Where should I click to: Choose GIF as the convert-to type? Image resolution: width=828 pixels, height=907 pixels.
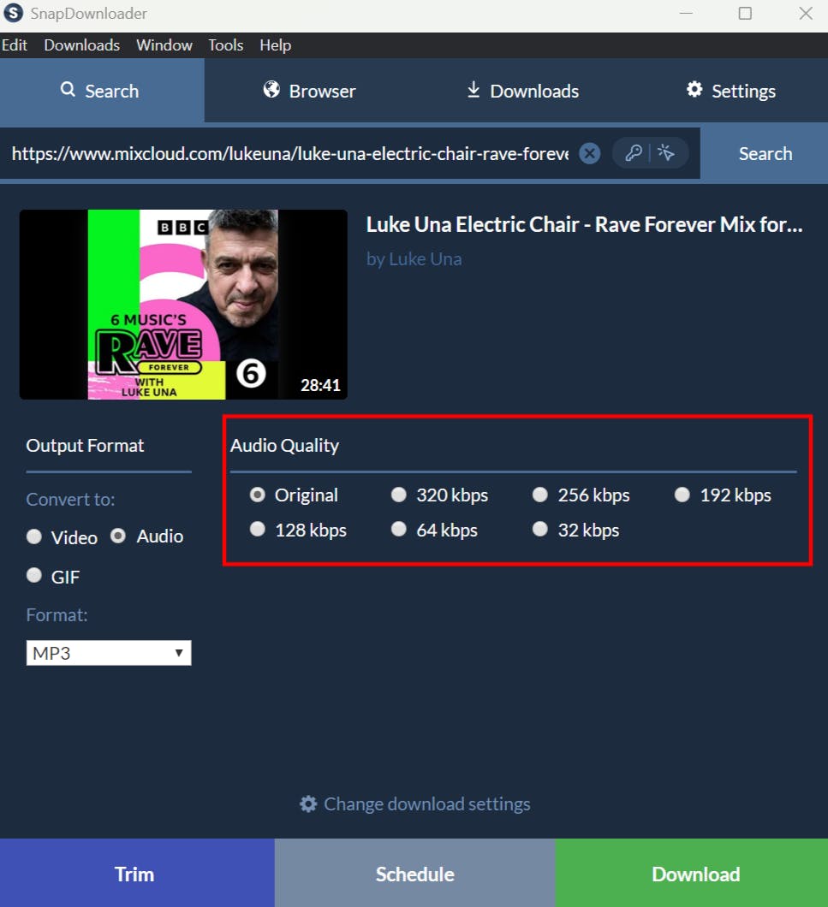[34, 576]
